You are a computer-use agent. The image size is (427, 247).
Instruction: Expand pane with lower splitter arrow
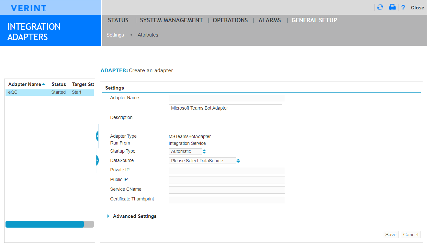pyautogui.click(x=97, y=160)
